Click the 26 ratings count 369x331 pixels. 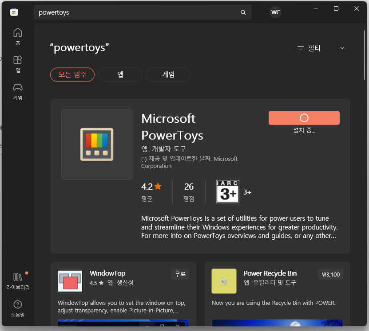click(x=189, y=187)
